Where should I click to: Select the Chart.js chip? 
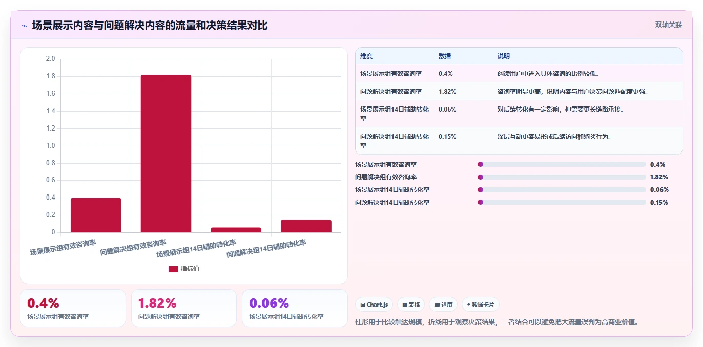374,305
